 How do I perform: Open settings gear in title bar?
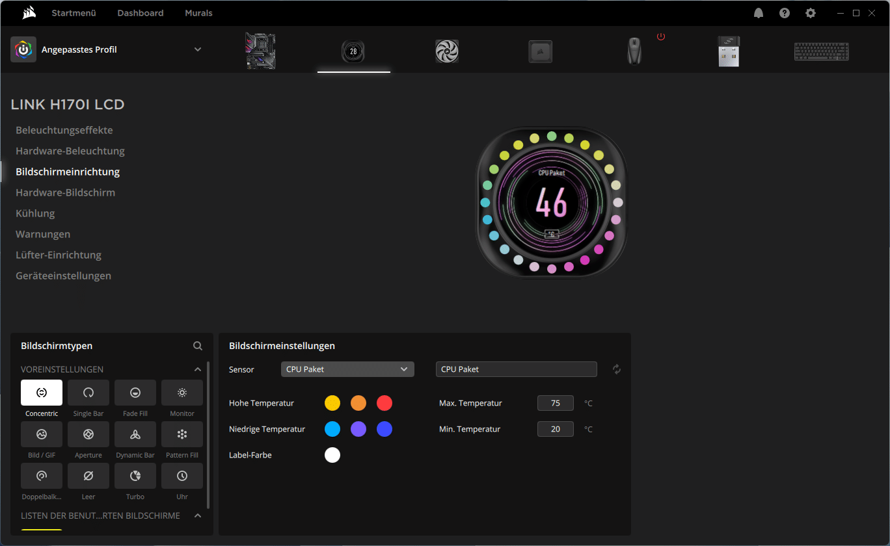coord(810,13)
